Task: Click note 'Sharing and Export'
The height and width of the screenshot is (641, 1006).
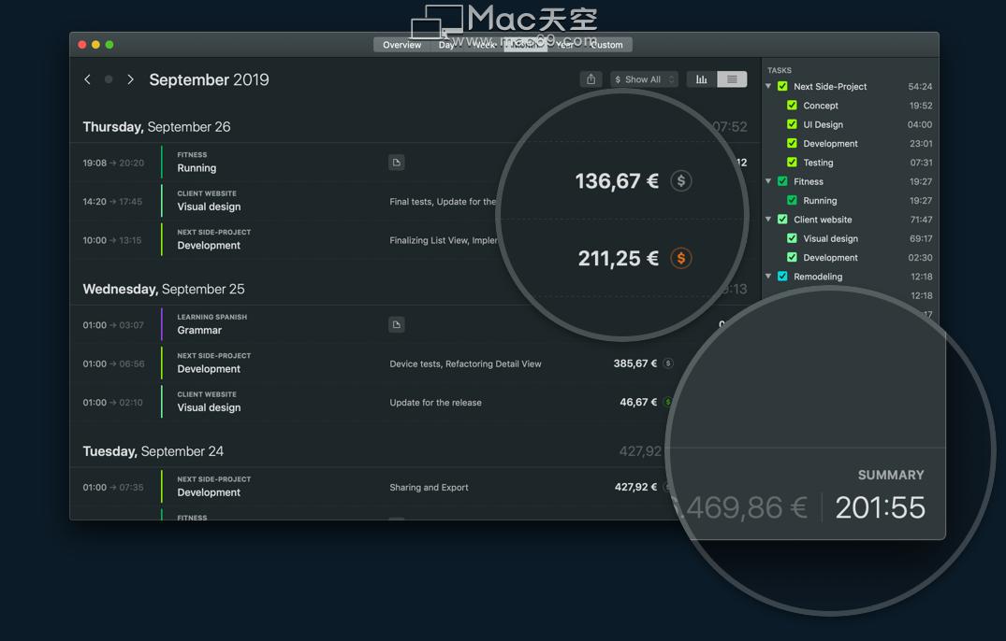Action: click(x=429, y=488)
